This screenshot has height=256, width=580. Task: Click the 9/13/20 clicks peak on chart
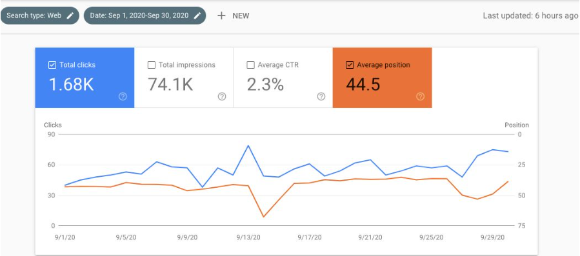tap(248, 145)
